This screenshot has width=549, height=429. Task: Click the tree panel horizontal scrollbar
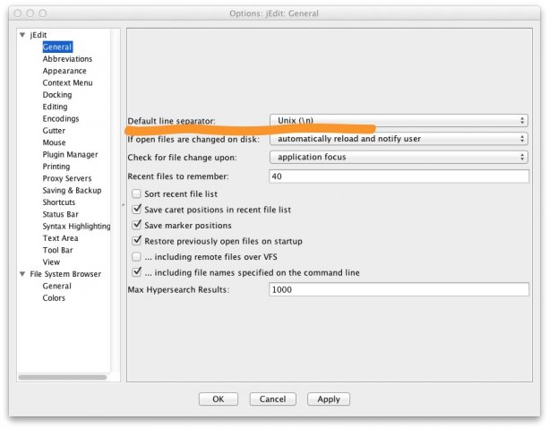63,377
